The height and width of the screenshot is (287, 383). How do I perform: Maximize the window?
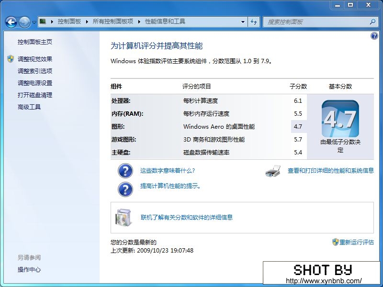[x=350, y=5]
